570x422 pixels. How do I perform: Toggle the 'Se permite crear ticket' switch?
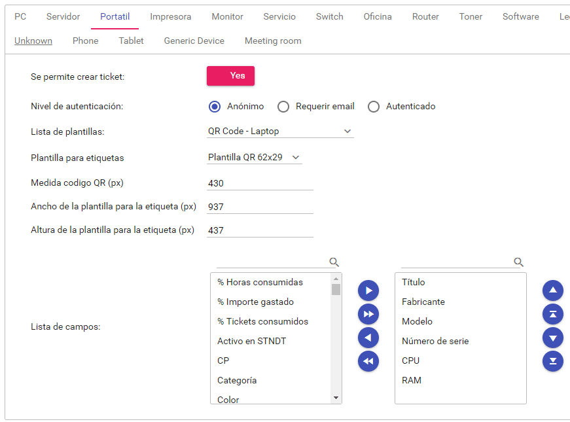(x=230, y=76)
